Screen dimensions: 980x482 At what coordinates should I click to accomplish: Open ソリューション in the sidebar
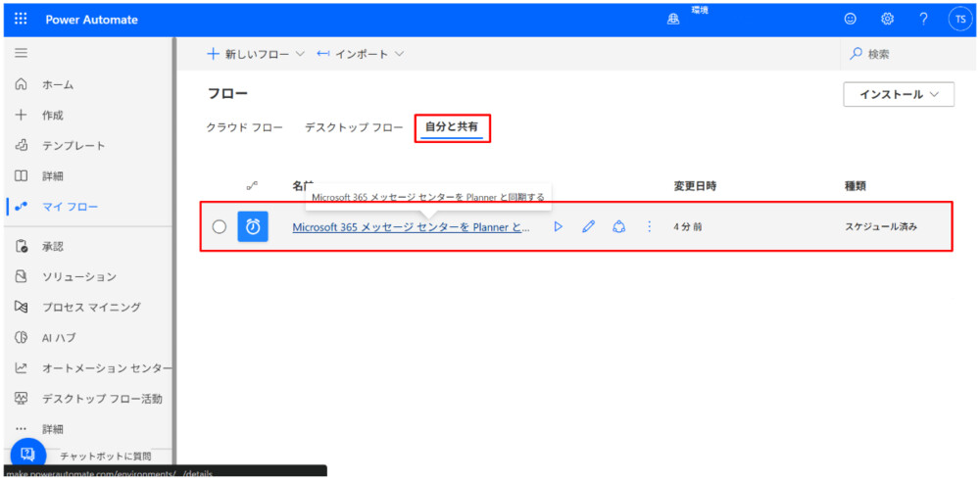[x=79, y=276]
